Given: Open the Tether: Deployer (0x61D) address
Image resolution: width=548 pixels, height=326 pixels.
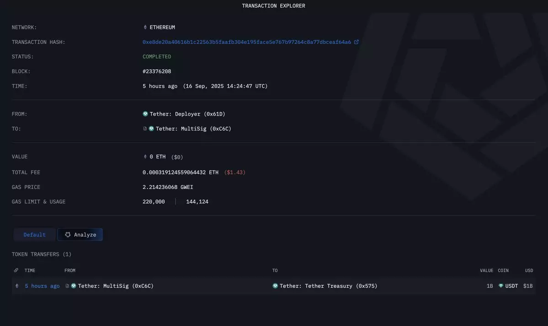Looking at the screenshot, I should (x=187, y=114).
